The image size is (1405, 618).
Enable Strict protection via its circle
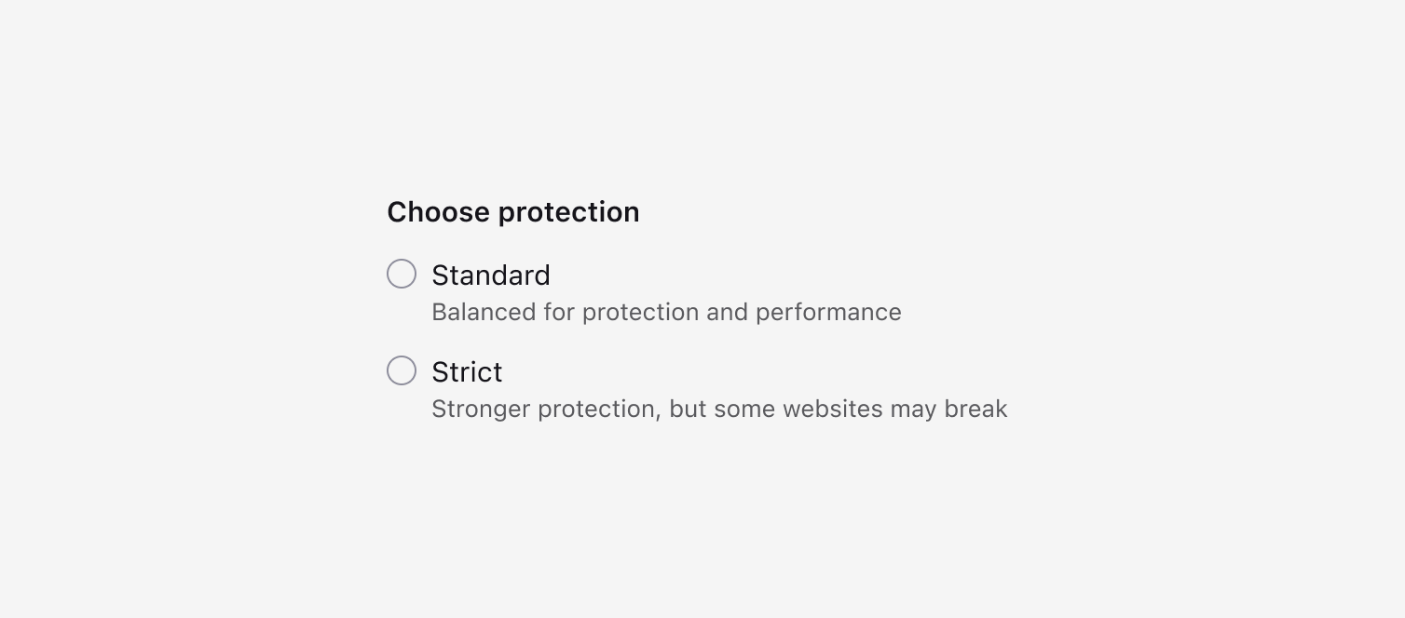[x=402, y=370]
